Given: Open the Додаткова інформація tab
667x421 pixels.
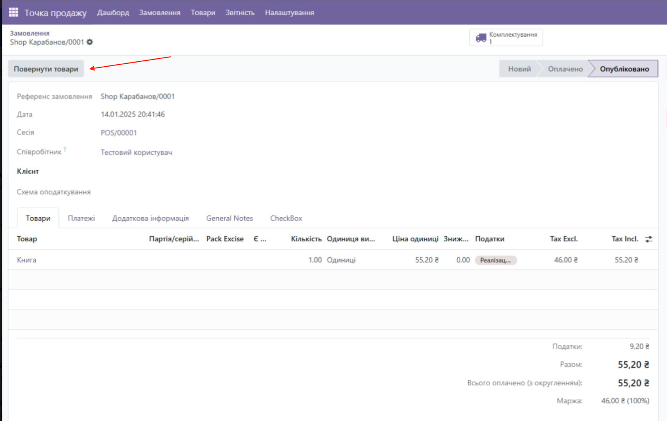Looking at the screenshot, I should pos(150,218).
